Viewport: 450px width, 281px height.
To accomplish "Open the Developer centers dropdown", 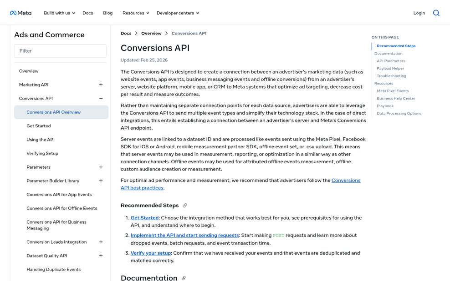I will click(x=178, y=13).
